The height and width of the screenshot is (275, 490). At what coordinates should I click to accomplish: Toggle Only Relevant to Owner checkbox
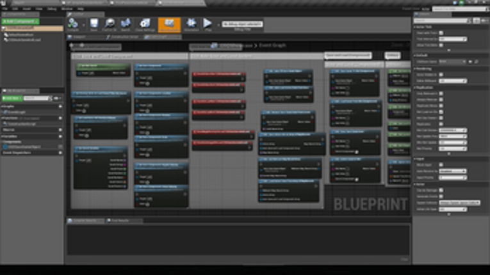(x=441, y=93)
